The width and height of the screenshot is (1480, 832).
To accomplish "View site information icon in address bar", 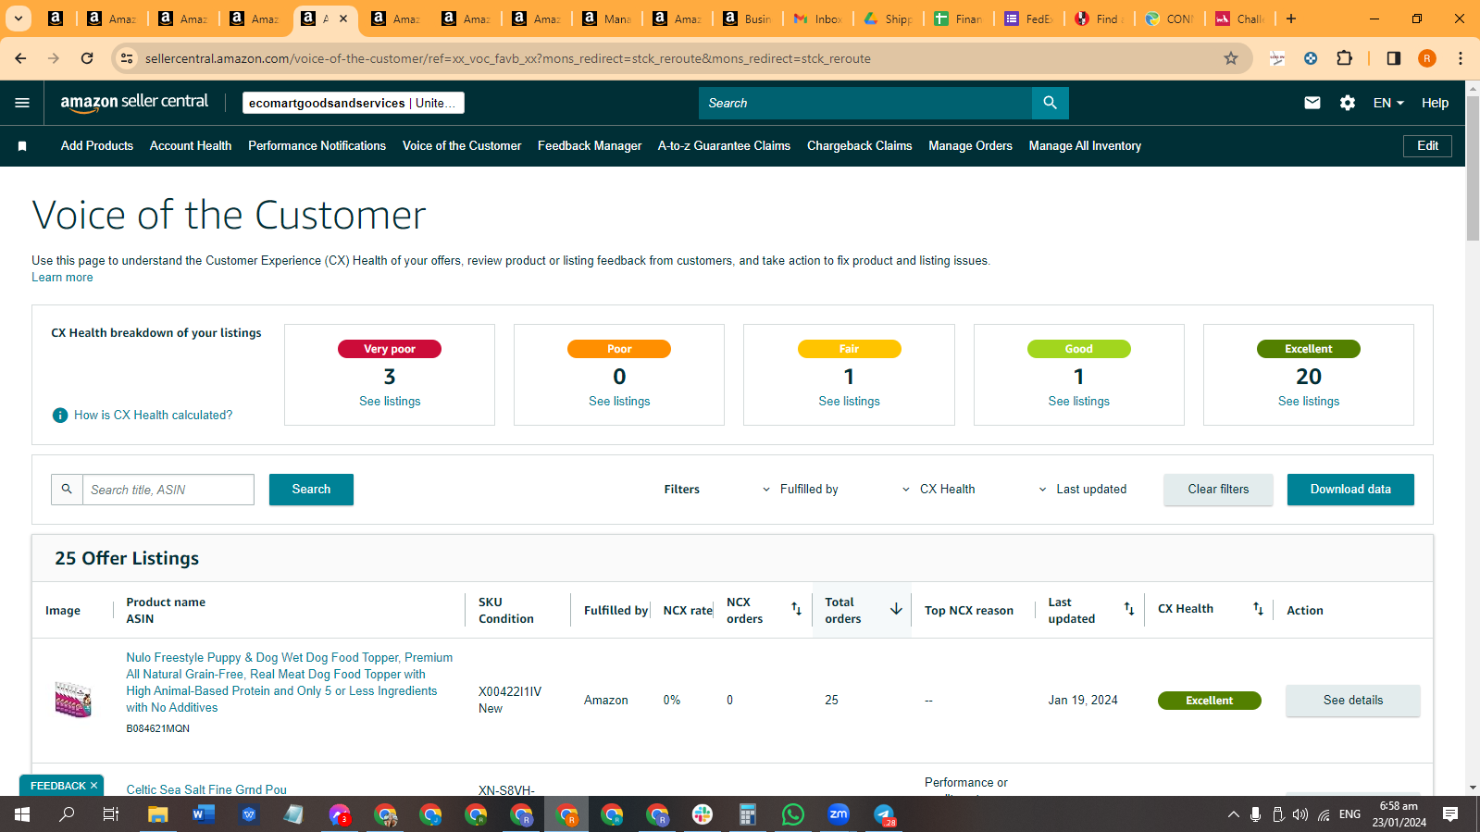I will click(127, 58).
